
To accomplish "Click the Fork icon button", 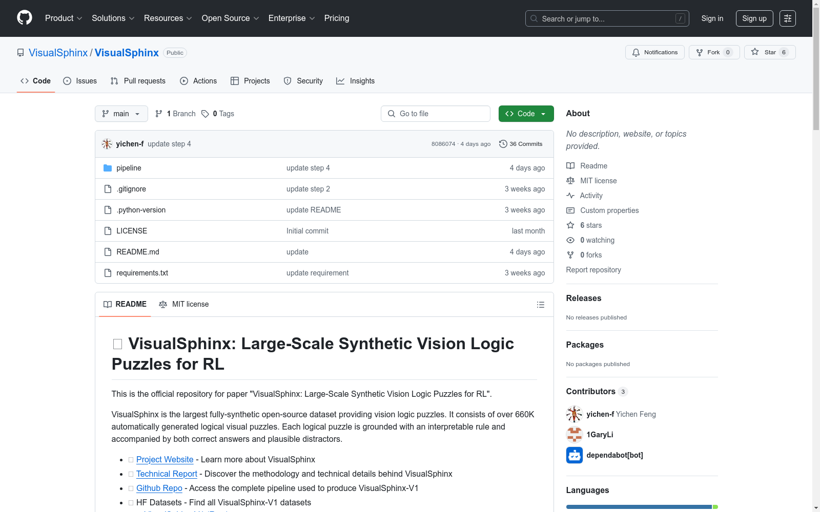I will [x=700, y=52].
